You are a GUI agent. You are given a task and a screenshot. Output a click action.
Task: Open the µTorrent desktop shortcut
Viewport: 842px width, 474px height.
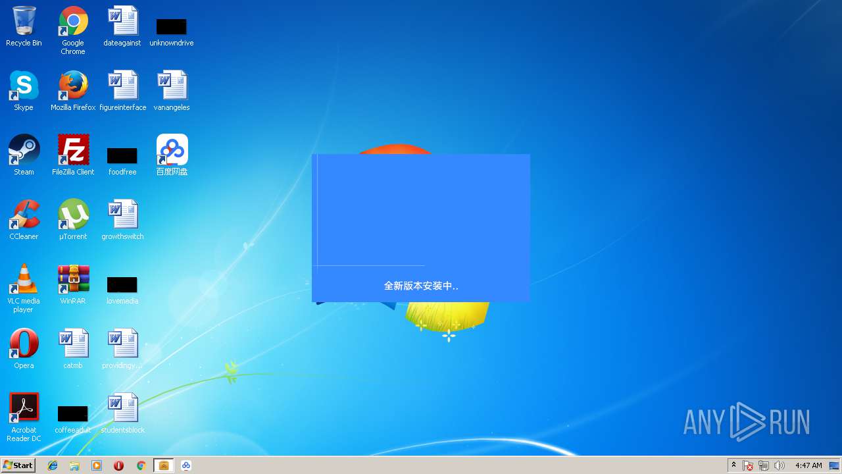pos(73,220)
